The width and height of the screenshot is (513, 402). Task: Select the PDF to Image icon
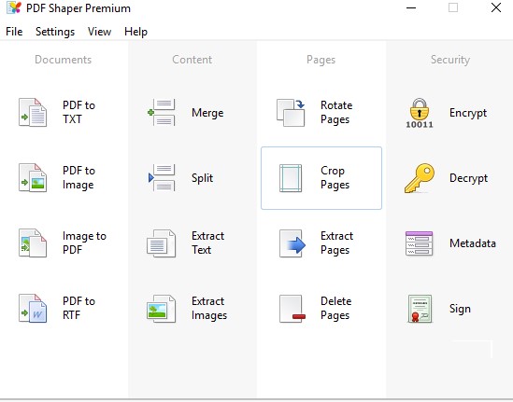(x=33, y=178)
